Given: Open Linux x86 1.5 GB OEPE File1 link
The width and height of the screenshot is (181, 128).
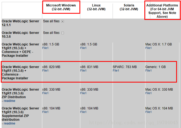Looking at the screenshot, I should [x=83, y=48].
